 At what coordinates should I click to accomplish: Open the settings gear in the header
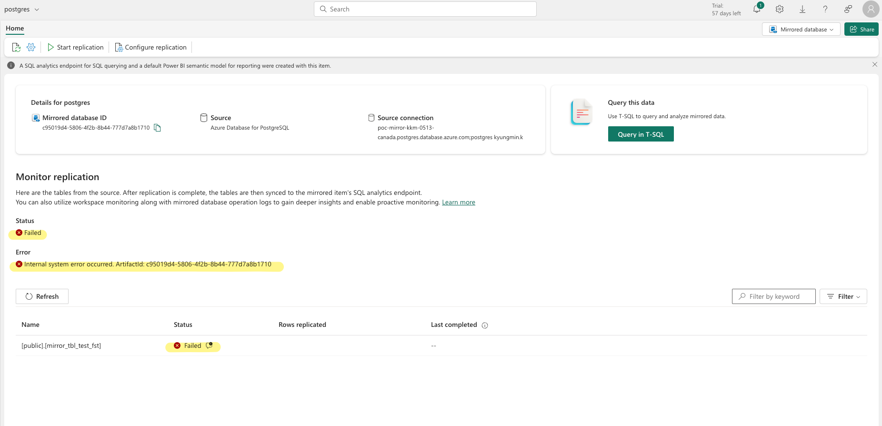[x=780, y=9]
